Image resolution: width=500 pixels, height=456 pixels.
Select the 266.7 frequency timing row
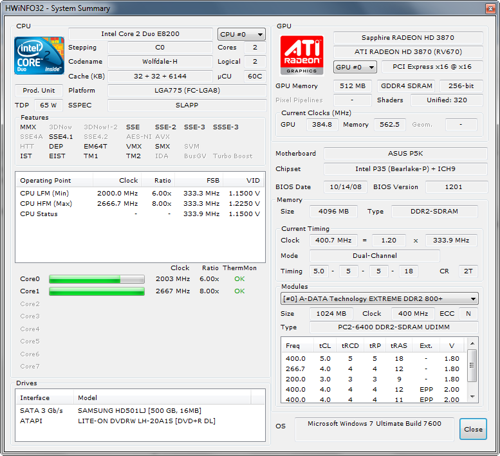tap(374, 369)
